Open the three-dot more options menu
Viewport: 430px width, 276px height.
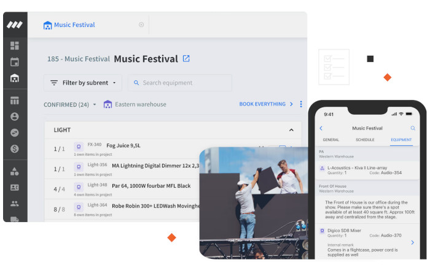[x=301, y=104]
